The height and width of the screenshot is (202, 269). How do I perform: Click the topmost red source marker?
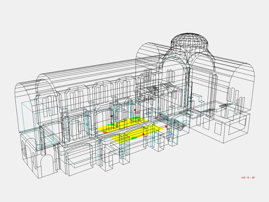click(x=135, y=110)
